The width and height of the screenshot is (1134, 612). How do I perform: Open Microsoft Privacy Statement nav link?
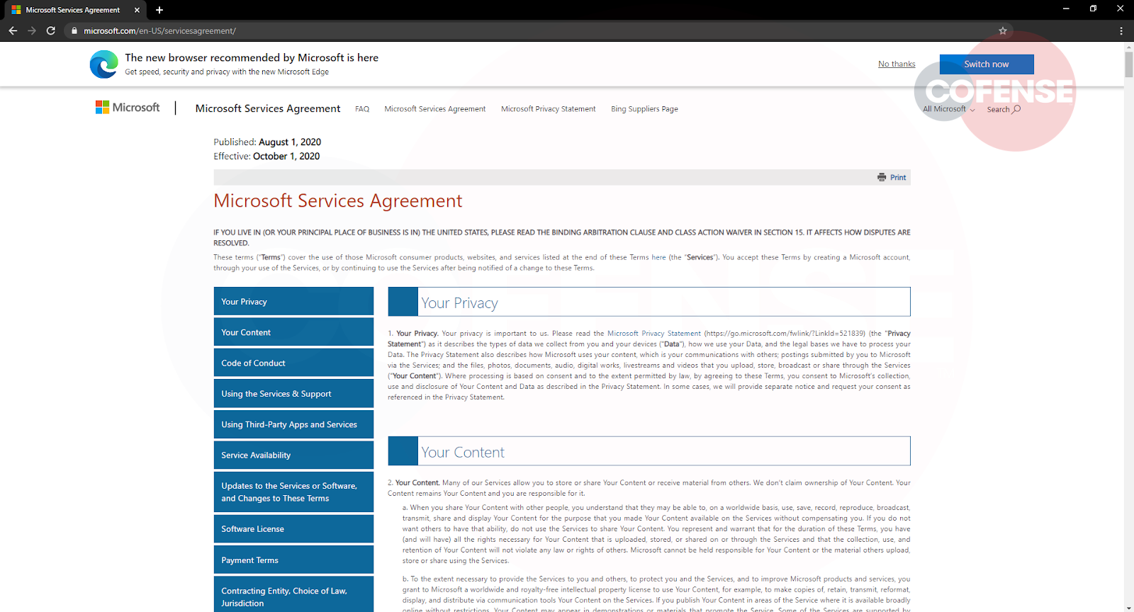click(549, 109)
